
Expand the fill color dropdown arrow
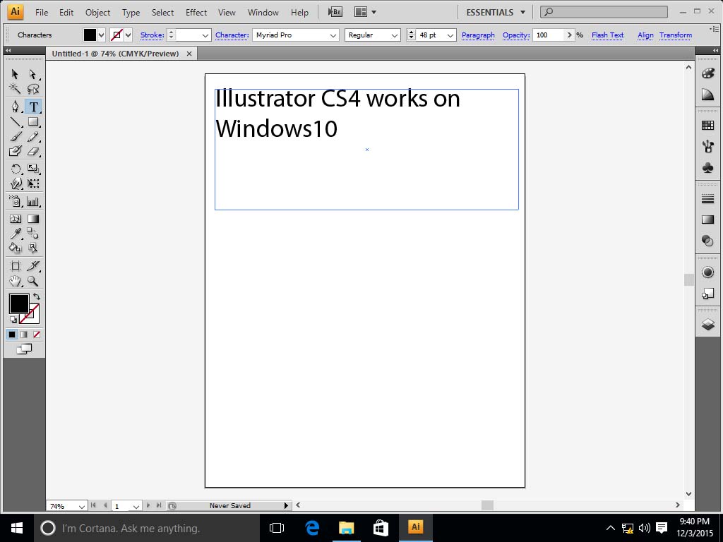(x=102, y=35)
